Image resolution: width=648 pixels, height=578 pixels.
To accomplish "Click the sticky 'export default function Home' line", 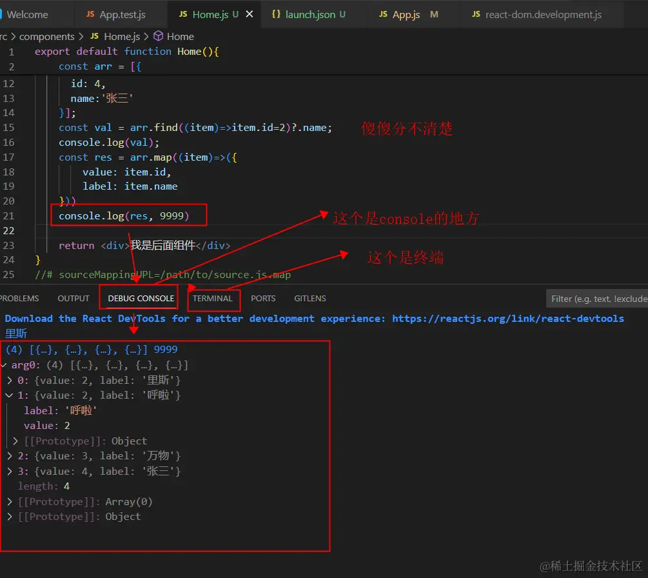I will coord(126,52).
